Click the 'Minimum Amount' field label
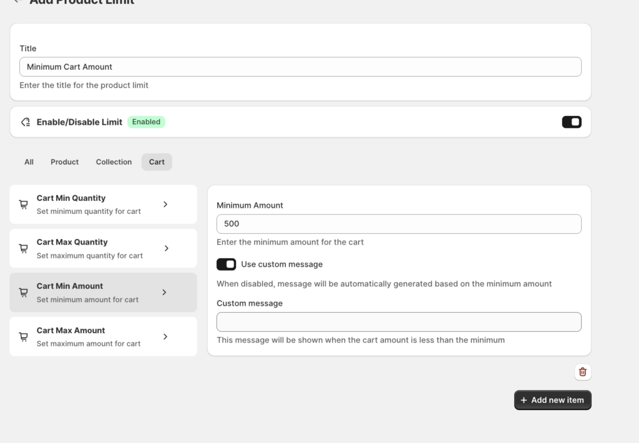This screenshot has width=639, height=443. click(x=250, y=205)
